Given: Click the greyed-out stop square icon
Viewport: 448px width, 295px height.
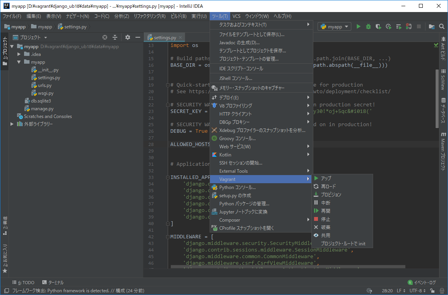Looking at the screenshot, I should [419, 26].
